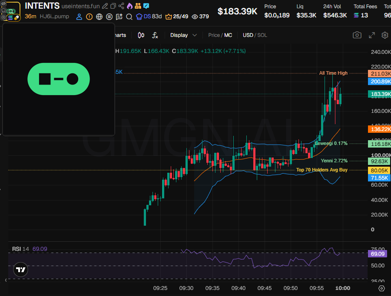Viewport: 391px width, 296px height.
Task: Click the Price $0.0₃189 stat
Action: [x=277, y=11]
